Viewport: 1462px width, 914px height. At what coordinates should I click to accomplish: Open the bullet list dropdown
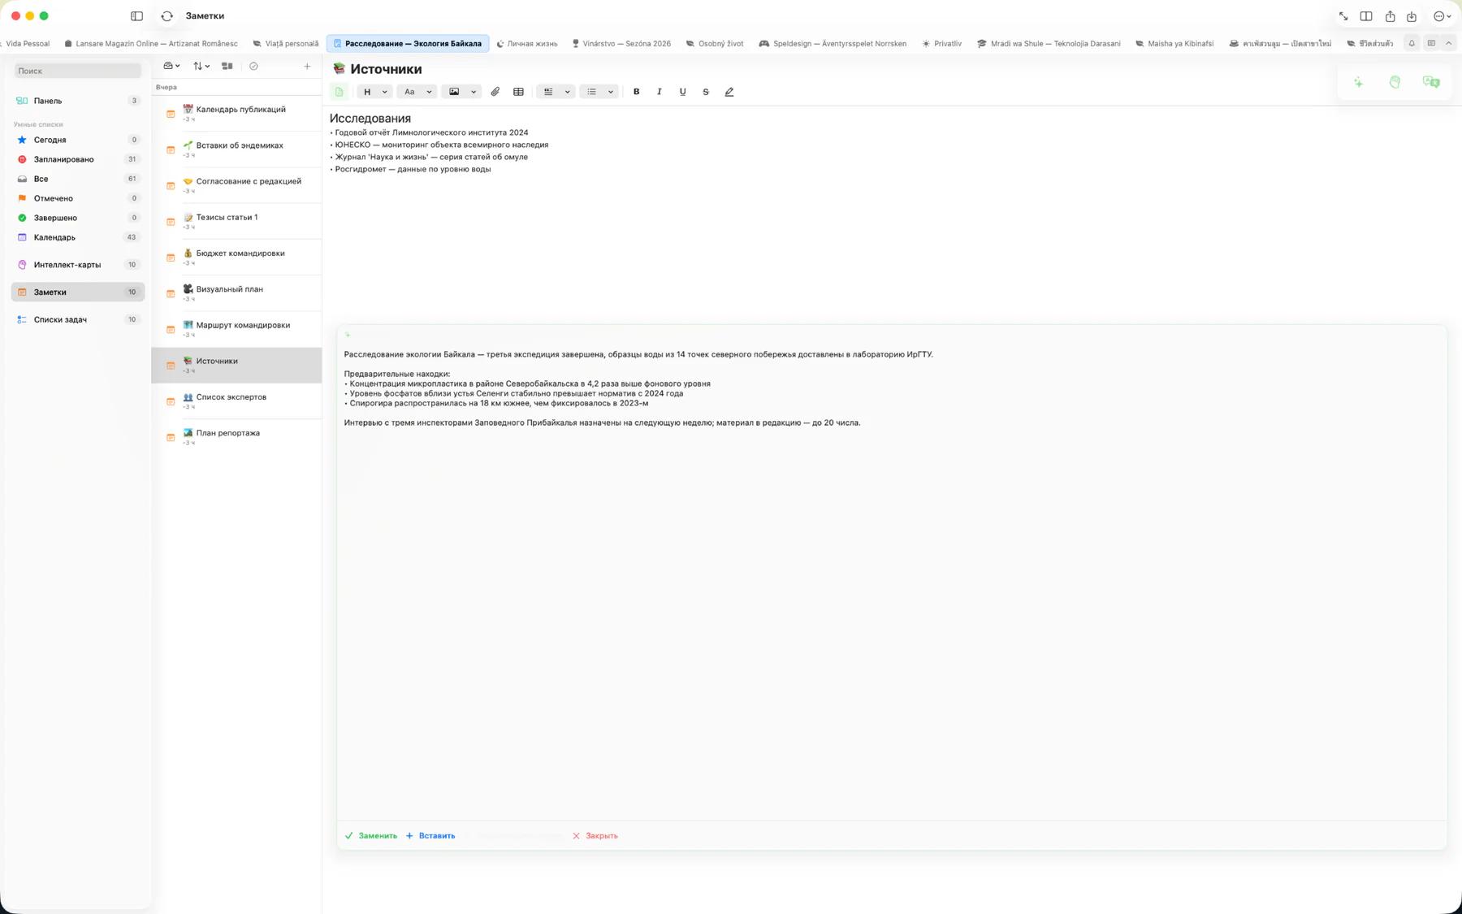[600, 92]
